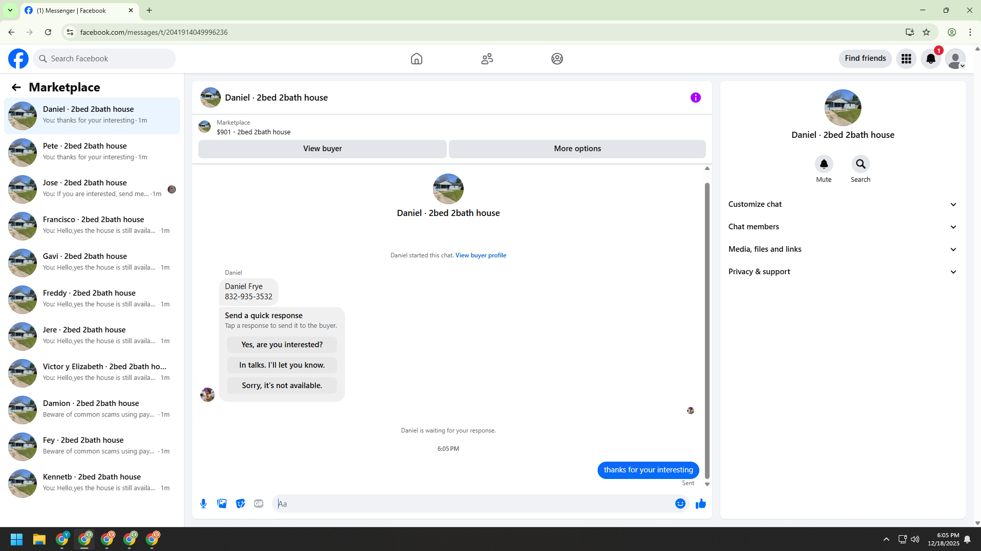The height and width of the screenshot is (551, 981).
Task: Open the View buyer profile link
Action: [481, 255]
